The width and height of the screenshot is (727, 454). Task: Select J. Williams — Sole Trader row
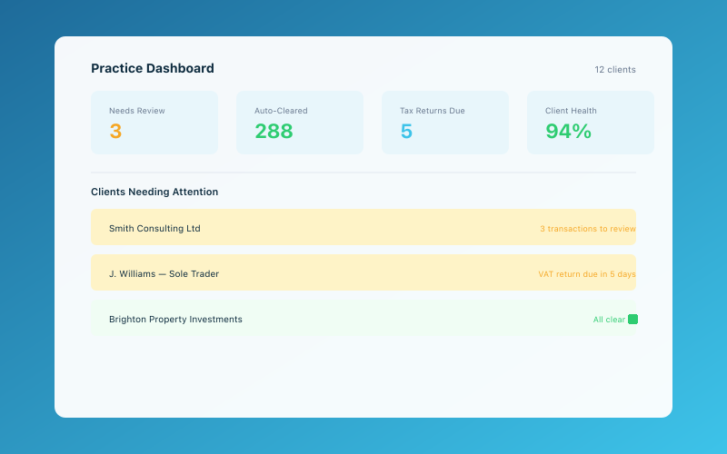click(363, 272)
